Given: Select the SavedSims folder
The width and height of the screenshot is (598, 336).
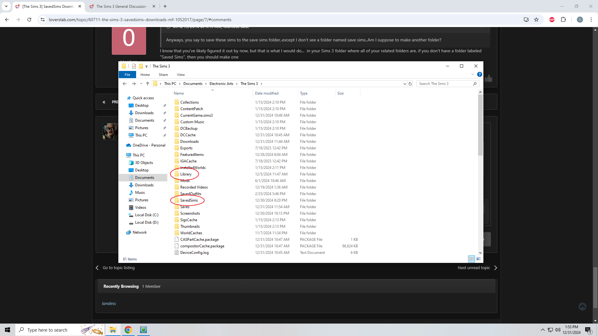Looking at the screenshot, I should pos(189,200).
